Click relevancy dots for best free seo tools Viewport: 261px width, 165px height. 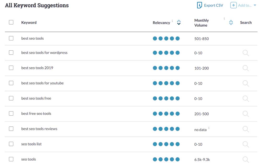click(x=166, y=114)
